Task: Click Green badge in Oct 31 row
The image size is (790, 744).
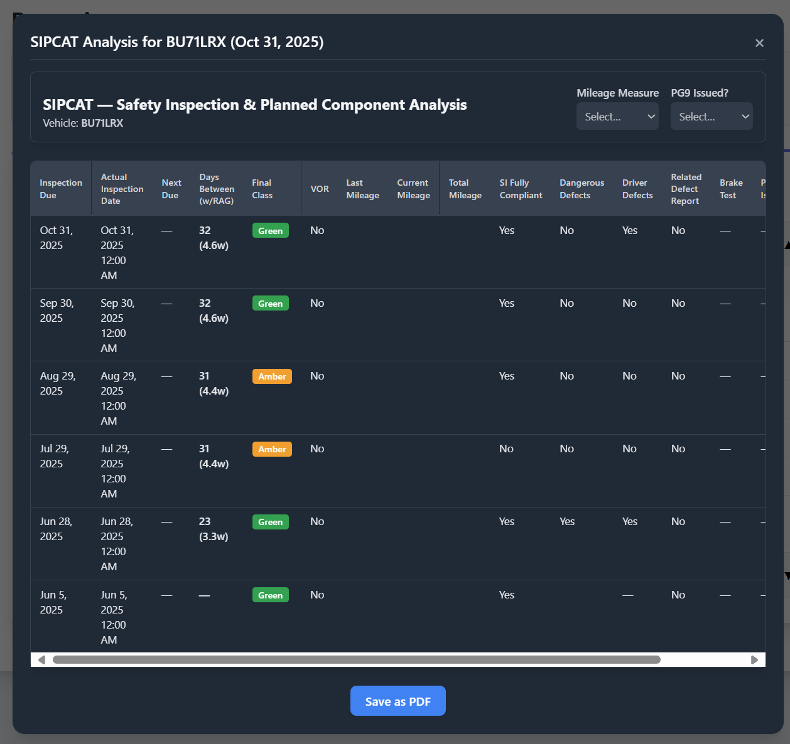Action: pyautogui.click(x=270, y=231)
